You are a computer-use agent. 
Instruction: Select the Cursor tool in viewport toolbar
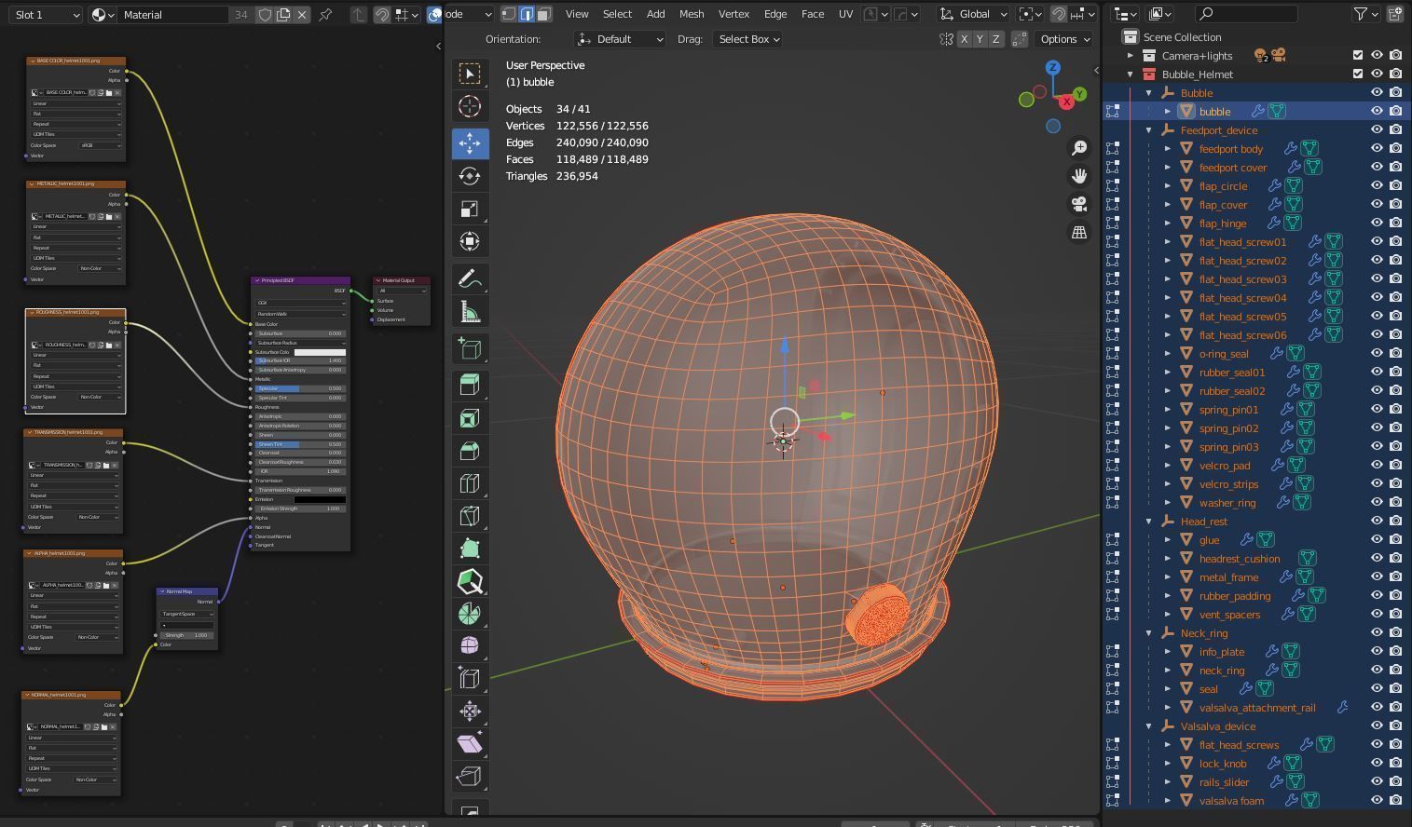(x=470, y=106)
